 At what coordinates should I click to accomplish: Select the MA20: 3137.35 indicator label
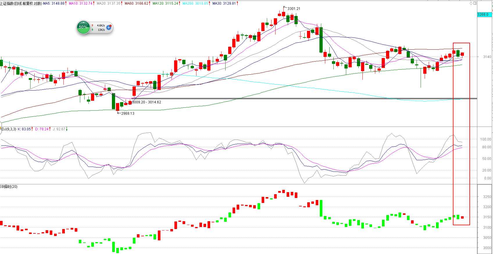pos(108,3)
